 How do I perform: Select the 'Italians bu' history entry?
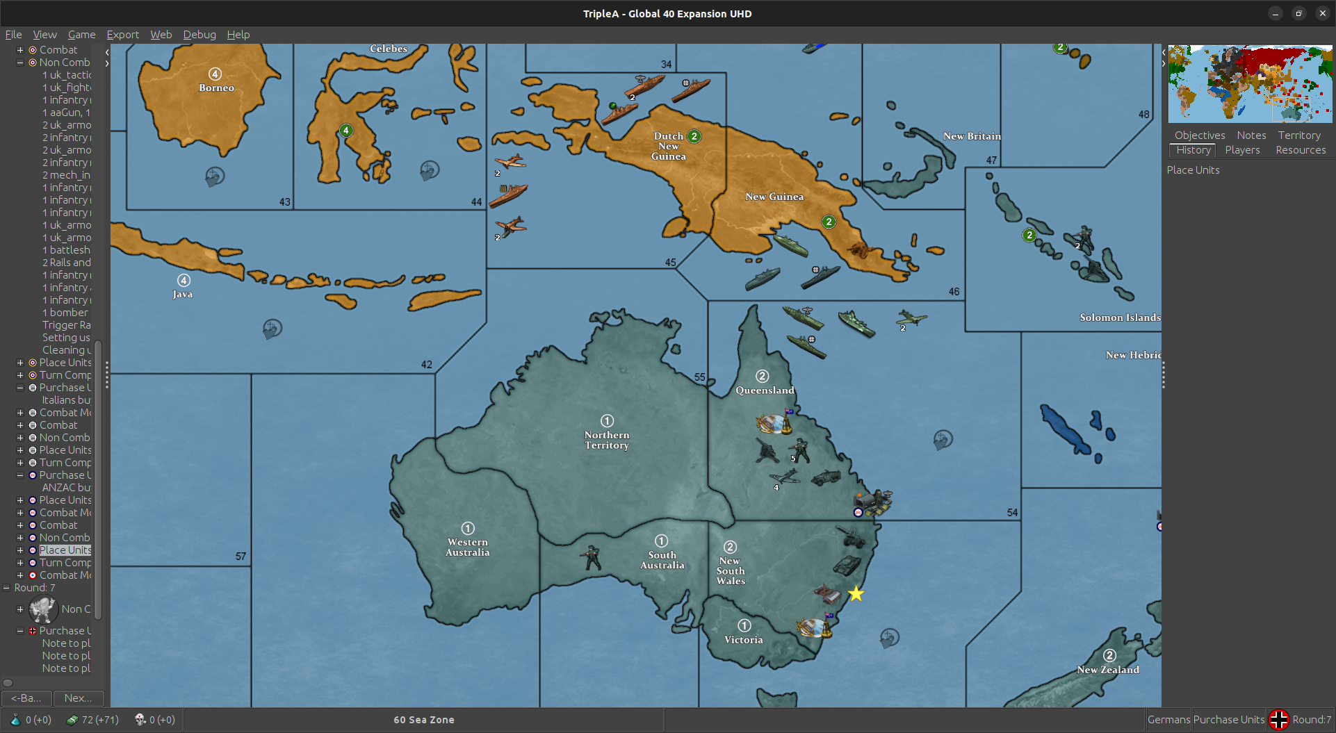point(66,400)
